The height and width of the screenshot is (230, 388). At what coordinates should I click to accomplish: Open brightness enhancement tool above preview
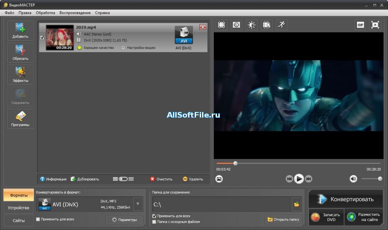click(251, 25)
